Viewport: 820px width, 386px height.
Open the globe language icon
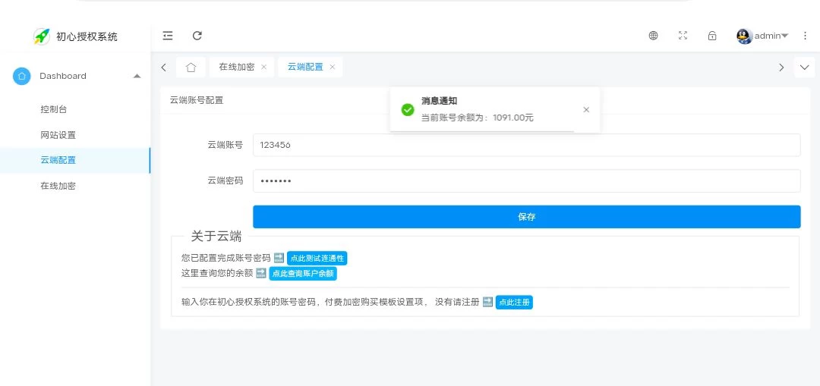coord(653,36)
